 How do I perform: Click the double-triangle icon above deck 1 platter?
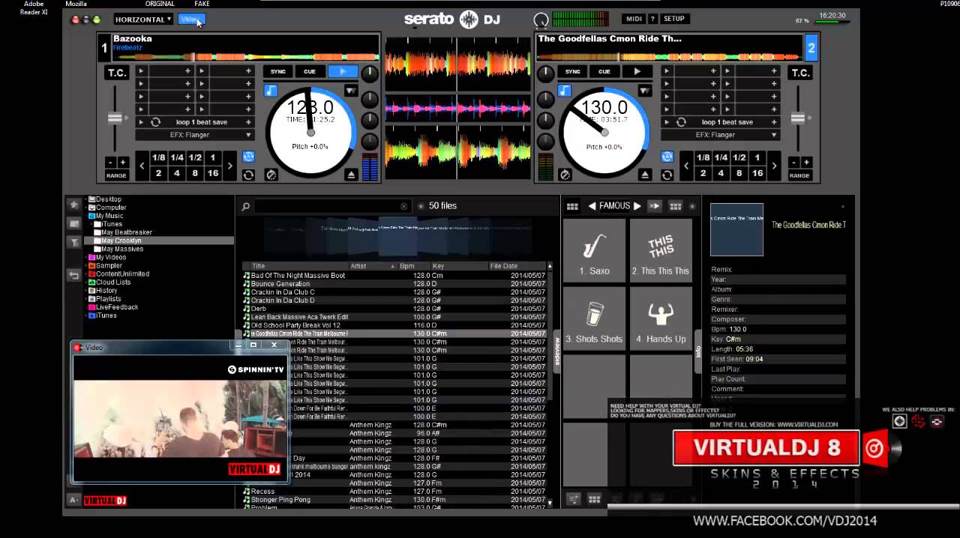tap(350, 91)
